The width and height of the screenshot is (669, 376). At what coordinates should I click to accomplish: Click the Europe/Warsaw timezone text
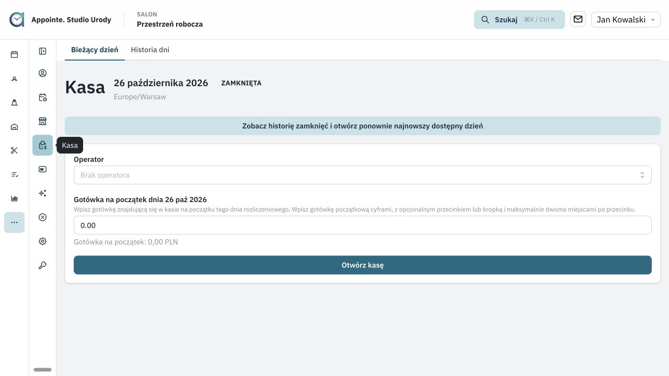(140, 97)
